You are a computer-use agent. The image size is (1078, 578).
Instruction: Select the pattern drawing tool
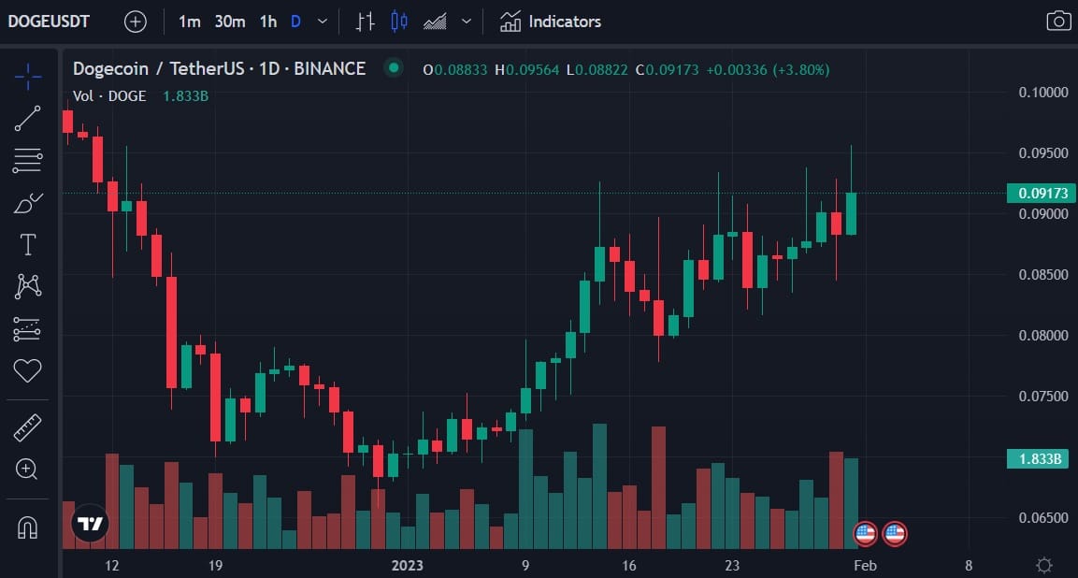click(x=27, y=285)
